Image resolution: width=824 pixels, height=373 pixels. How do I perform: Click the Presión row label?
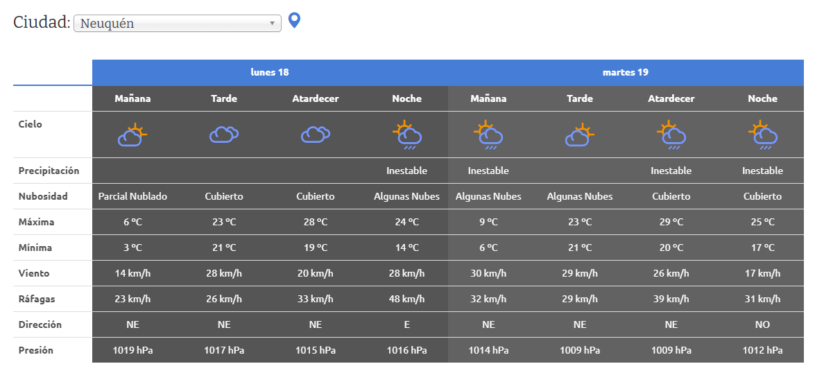[x=36, y=350]
